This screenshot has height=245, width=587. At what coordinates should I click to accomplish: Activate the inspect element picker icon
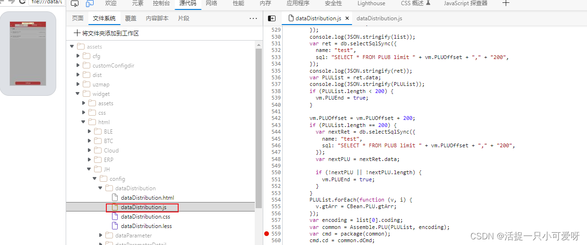pos(75,4)
